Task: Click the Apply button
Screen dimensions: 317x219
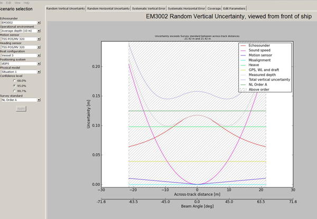Action: [21, 109]
